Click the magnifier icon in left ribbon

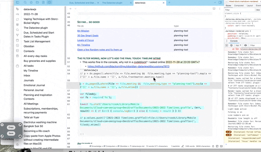click(x=17, y=30)
